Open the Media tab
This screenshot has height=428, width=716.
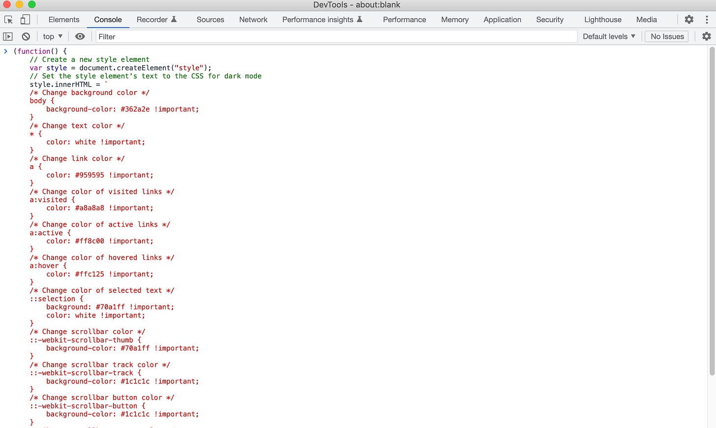coord(647,20)
